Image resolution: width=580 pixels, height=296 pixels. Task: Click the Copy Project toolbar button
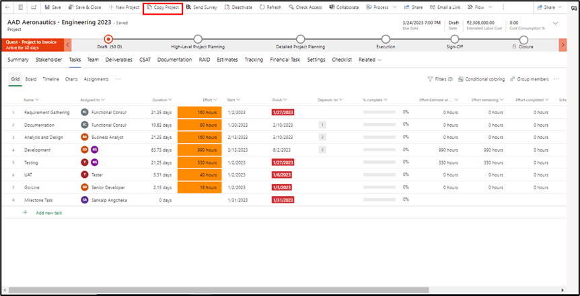[x=162, y=7]
